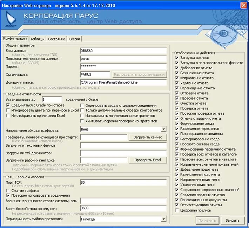Enable Использовать наименования контрагентов
The image size is (249, 228).
(x=82, y=116)
